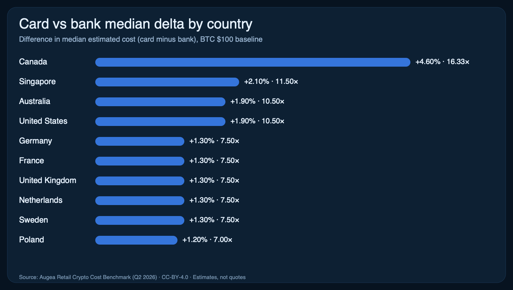The width and height of the screenshot is (513, 290).
Task: Click the value label beside the Netherlands bar
Action: click(x=214, y=200)
